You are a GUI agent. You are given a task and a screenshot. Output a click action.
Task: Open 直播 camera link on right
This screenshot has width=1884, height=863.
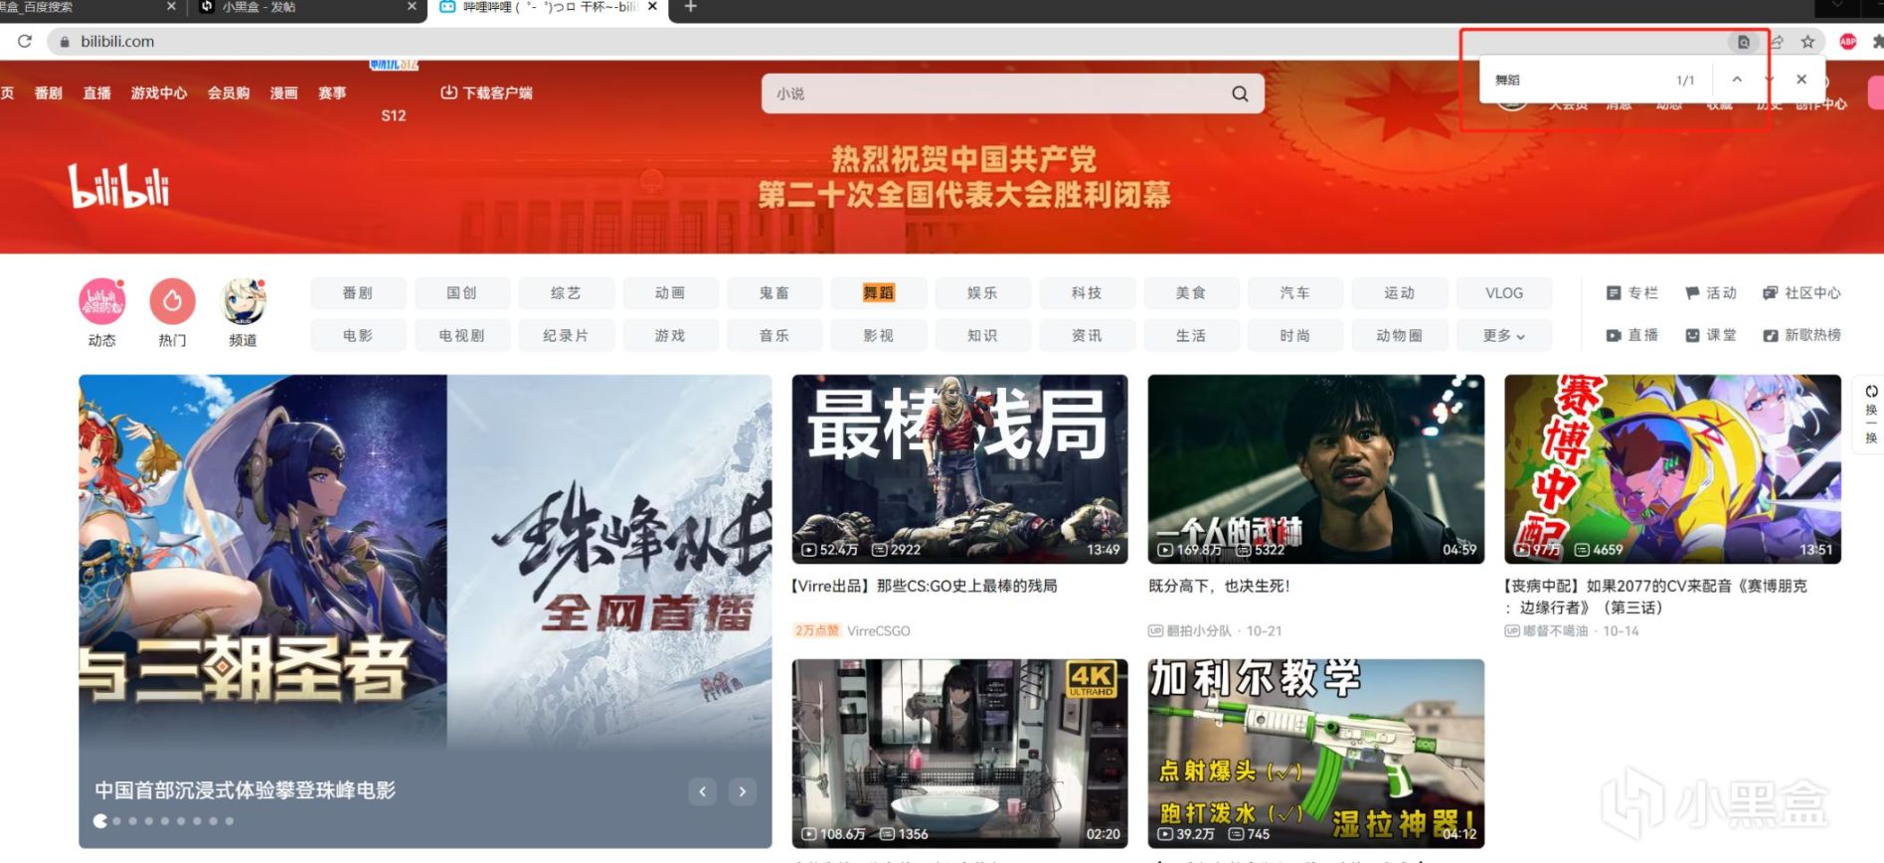coord(1632,336)
